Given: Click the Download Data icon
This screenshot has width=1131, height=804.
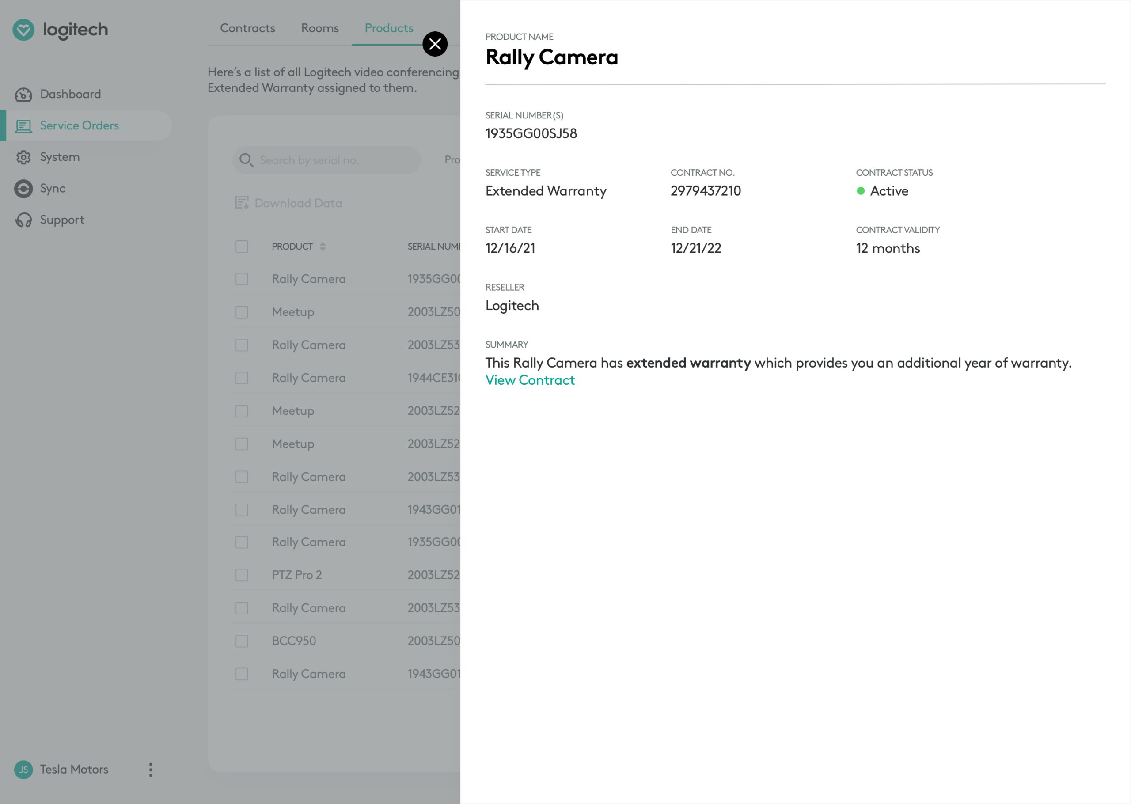Looking at the screenshot, I should click(242, 202).
